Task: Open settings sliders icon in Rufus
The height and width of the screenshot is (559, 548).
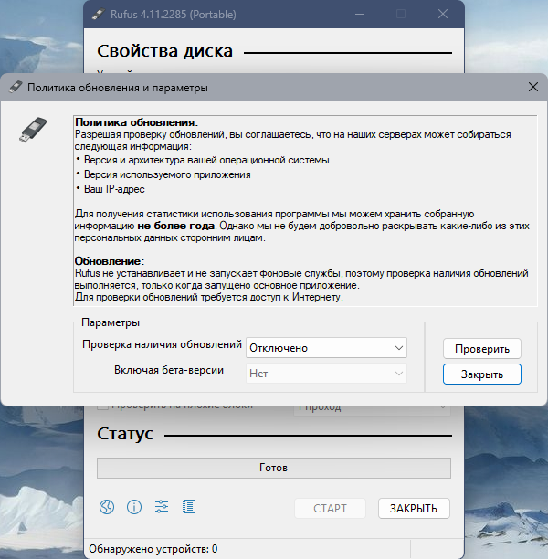Action: point(162,507)
